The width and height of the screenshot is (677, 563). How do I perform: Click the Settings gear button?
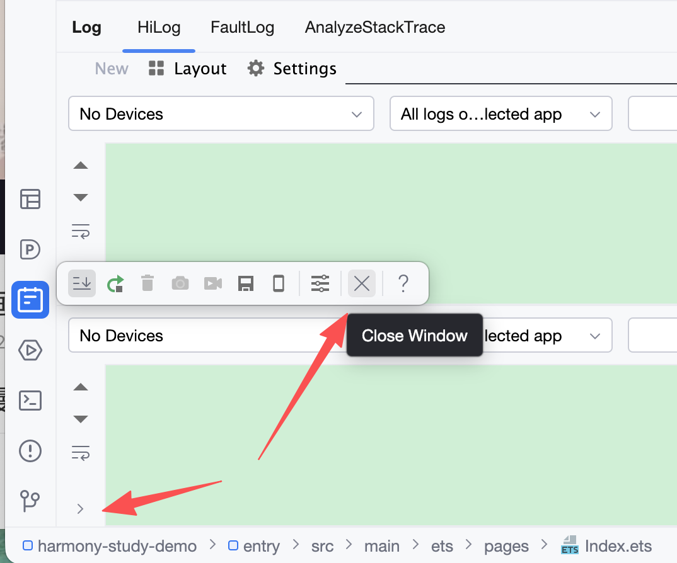coord(292,69)
